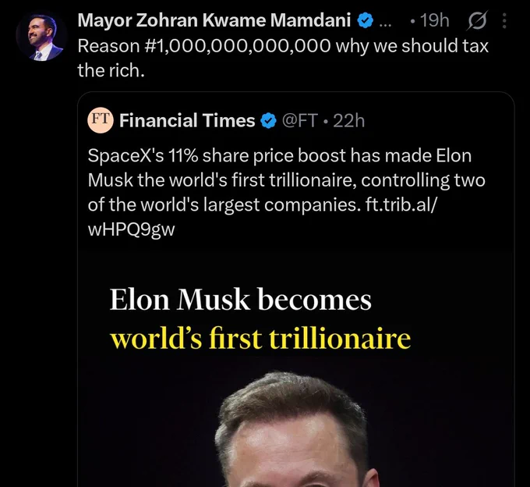The height and width of the screenshot is (487, 530).
Task: Click the Grok explain-post icon
Action: [x=477, y=20]
